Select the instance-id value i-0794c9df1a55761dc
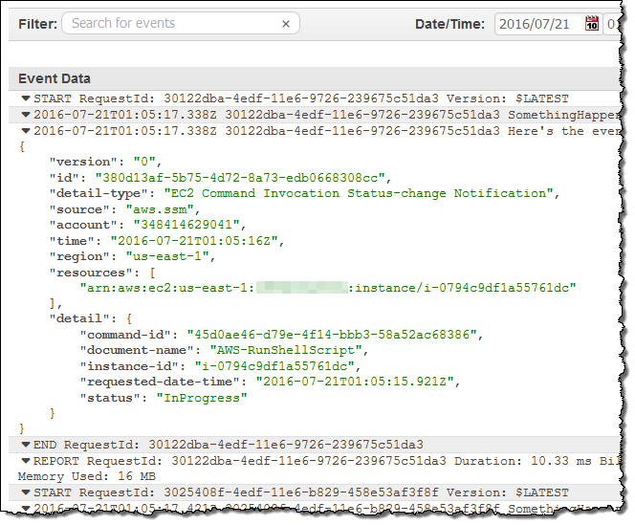This screenshot has width=635, height=525. 274,366
